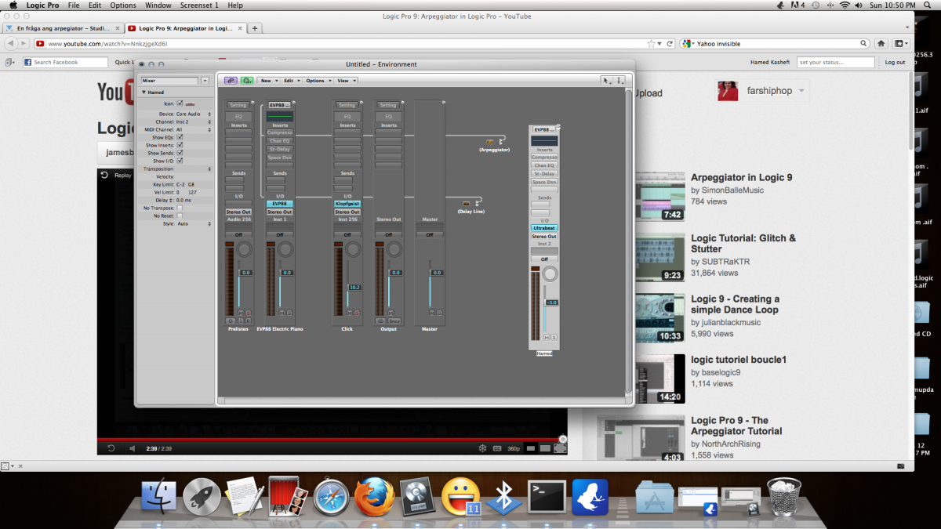Open the Style Auto popup
The height and width of the screenshot is (529, 941).
point(194,223)
